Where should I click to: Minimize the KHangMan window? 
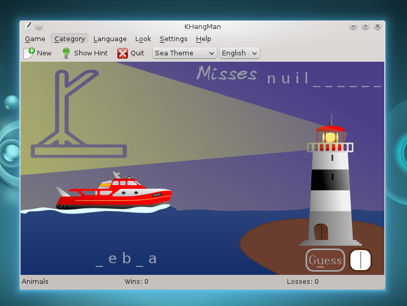tap(353, 26)
